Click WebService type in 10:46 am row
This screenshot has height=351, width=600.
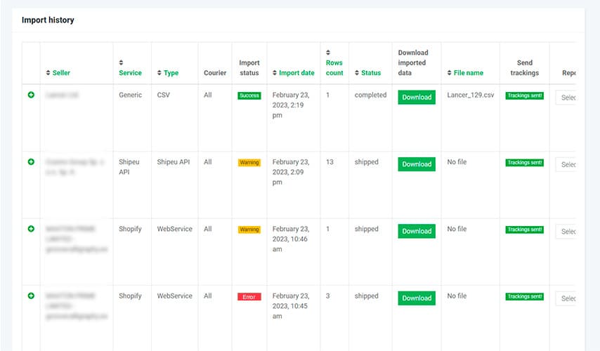click(174, 229)
